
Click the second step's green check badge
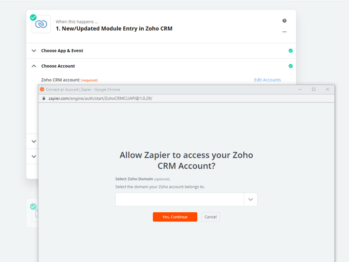tap(33, 207)
